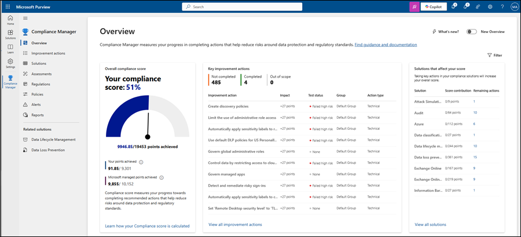Screen dimensions: 521x237
Task: Select Assessments in sidebar
Action: (41, 74)
